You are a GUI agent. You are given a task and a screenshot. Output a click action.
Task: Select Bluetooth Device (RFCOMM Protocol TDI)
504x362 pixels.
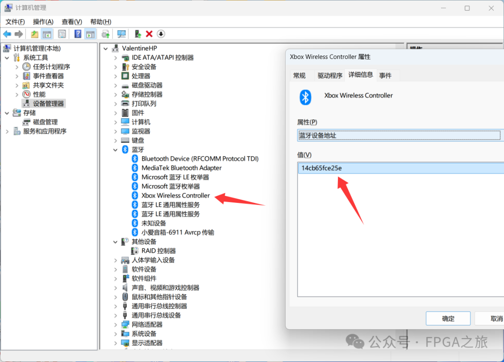200,159
